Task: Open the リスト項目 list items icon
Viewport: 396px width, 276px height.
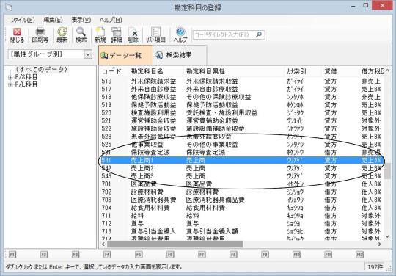Action: click(x=155, y=35)
